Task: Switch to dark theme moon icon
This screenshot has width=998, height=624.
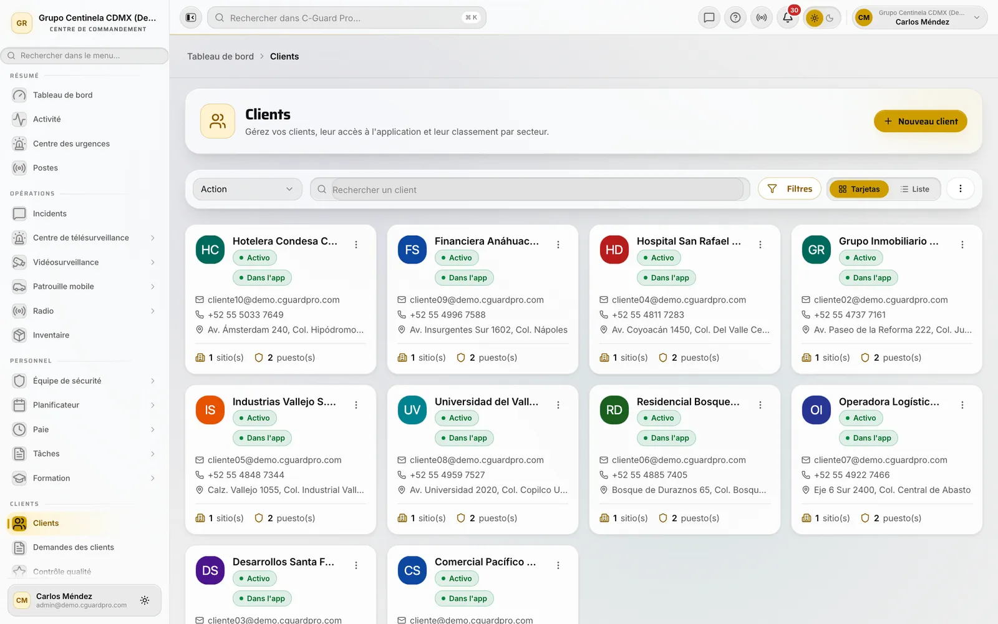Action: (x=830, y=18)
